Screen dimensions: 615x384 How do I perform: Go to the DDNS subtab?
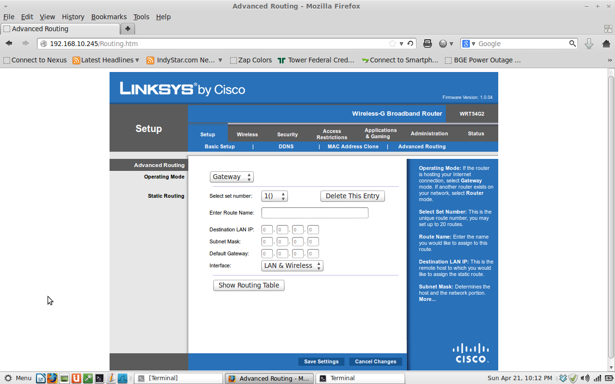(x=286, y=146)
